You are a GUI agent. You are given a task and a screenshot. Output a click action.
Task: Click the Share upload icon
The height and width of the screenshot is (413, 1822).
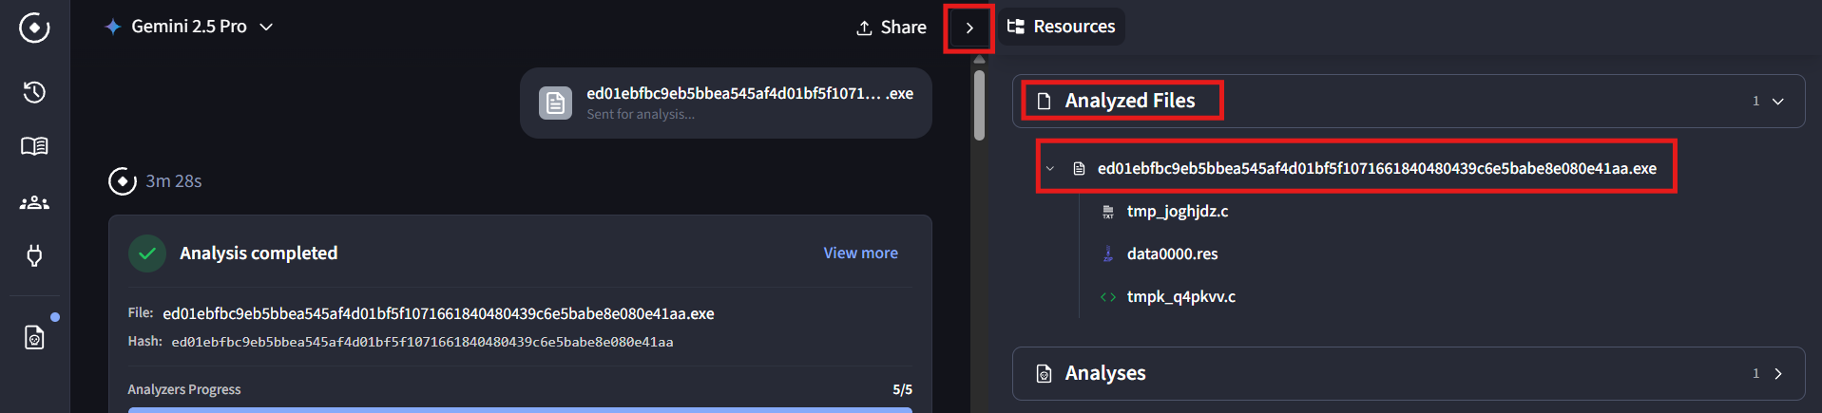[x=864, y=28]
